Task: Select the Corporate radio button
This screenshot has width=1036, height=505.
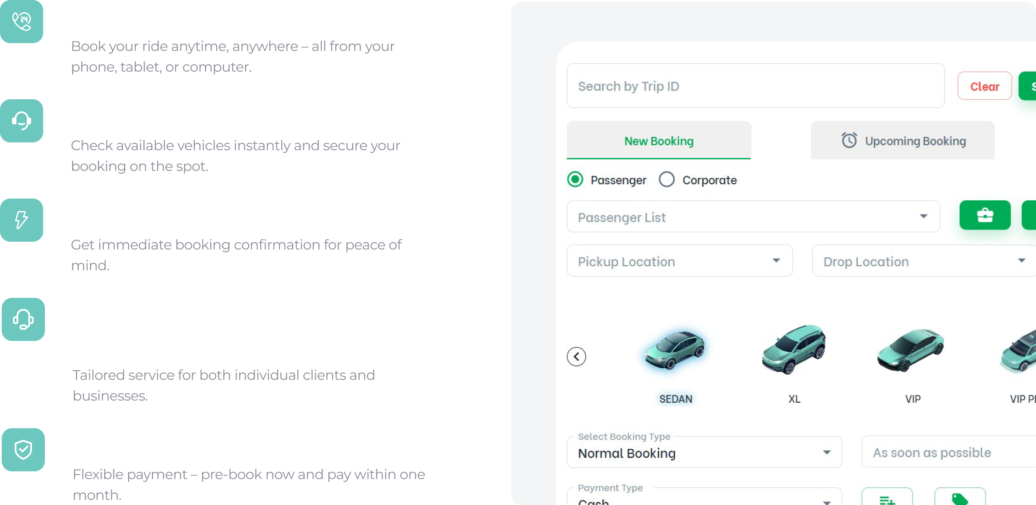Action: 666,180
